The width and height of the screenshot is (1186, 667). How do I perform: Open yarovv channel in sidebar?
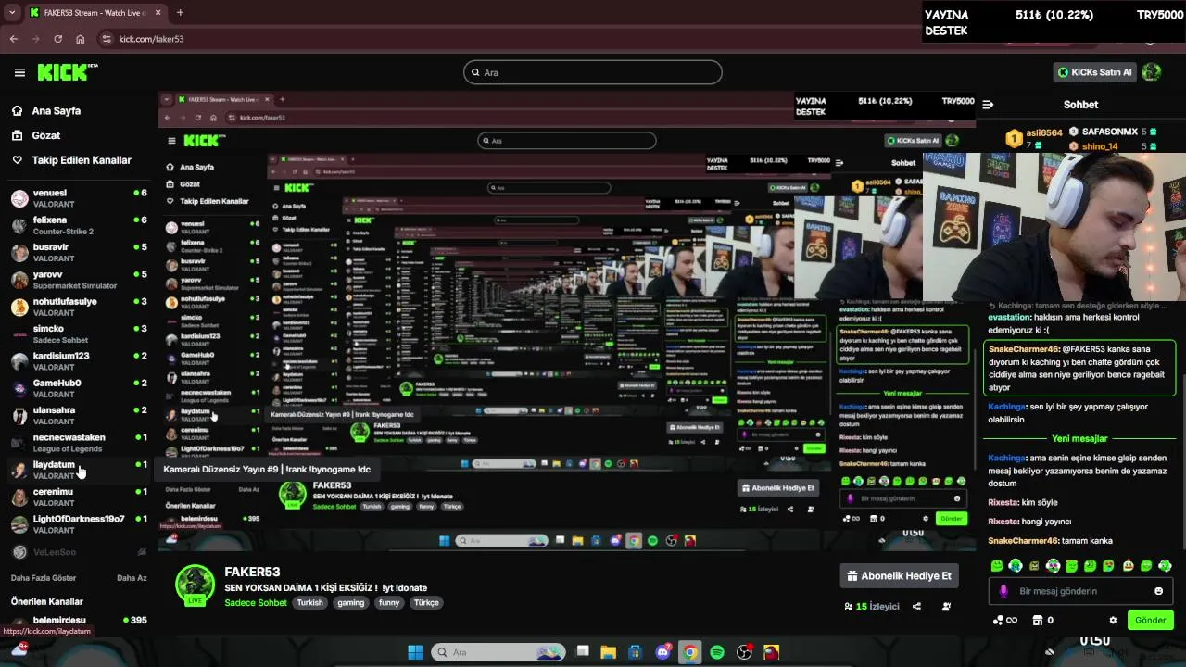pyautogui.click(x=78, y=280)
